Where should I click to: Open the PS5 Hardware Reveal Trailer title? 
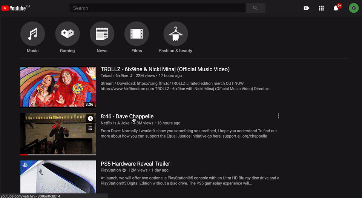pyautogui.click(x=135, y=164)
